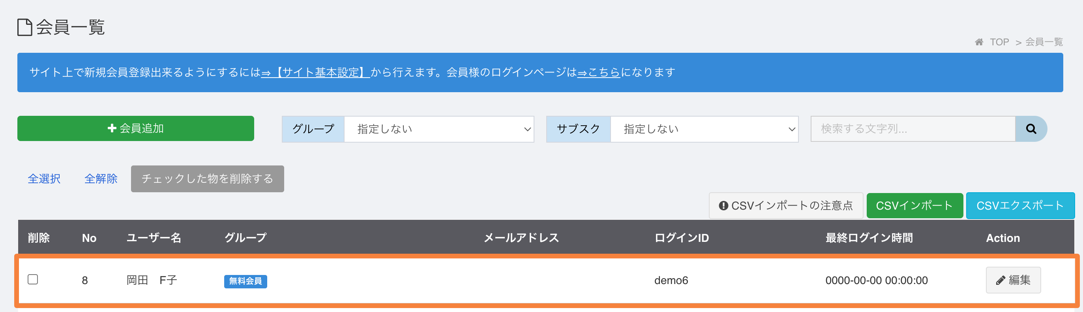Screen dimensions: 1083x312
Task: Click 全解除 to deselect all
Action: [101, 178]
